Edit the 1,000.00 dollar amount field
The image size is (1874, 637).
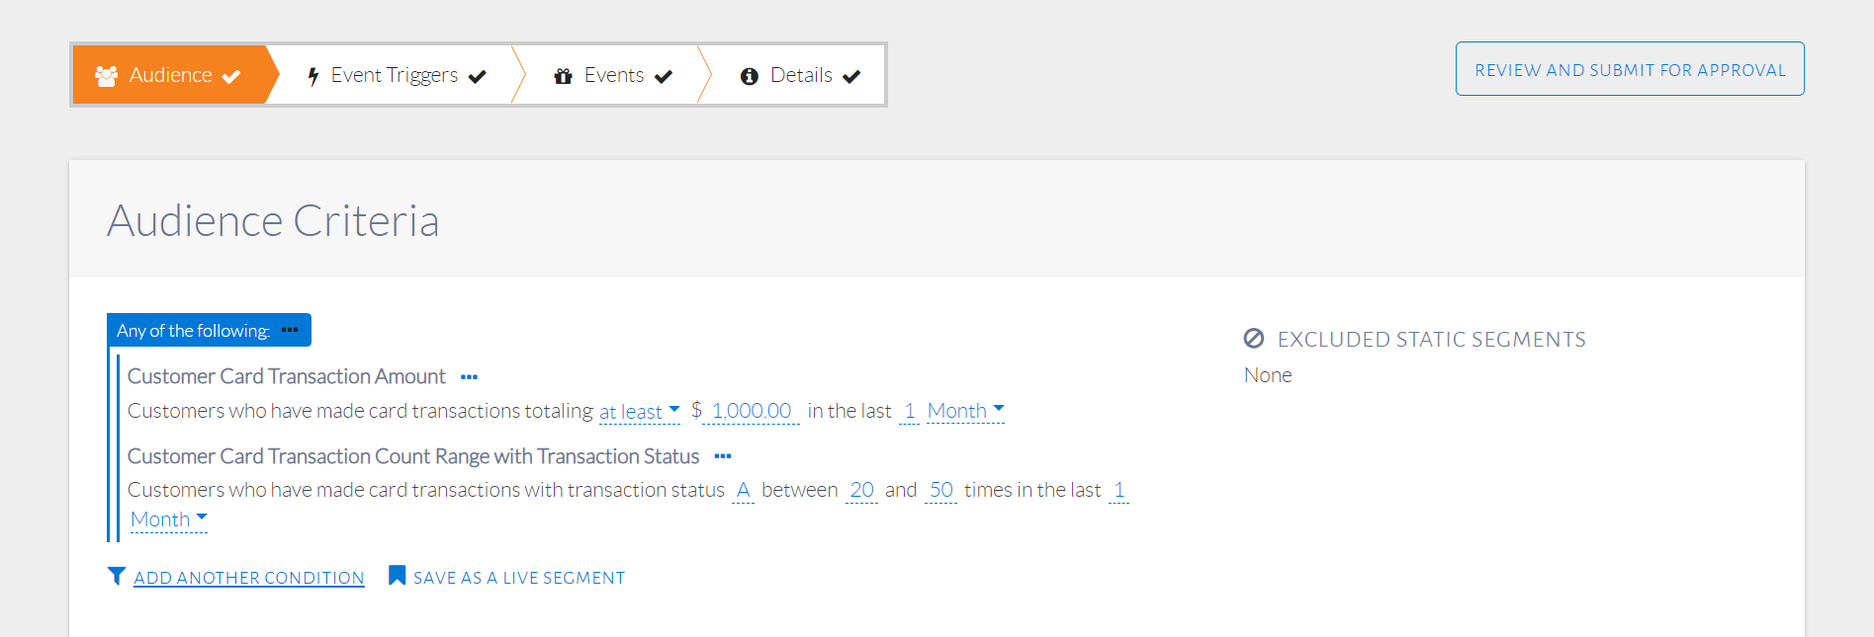(x=751, y=411)
